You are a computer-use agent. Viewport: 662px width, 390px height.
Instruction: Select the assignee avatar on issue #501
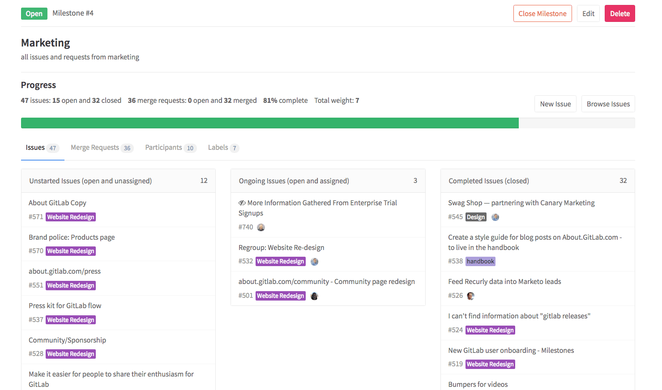pos(314,296)
